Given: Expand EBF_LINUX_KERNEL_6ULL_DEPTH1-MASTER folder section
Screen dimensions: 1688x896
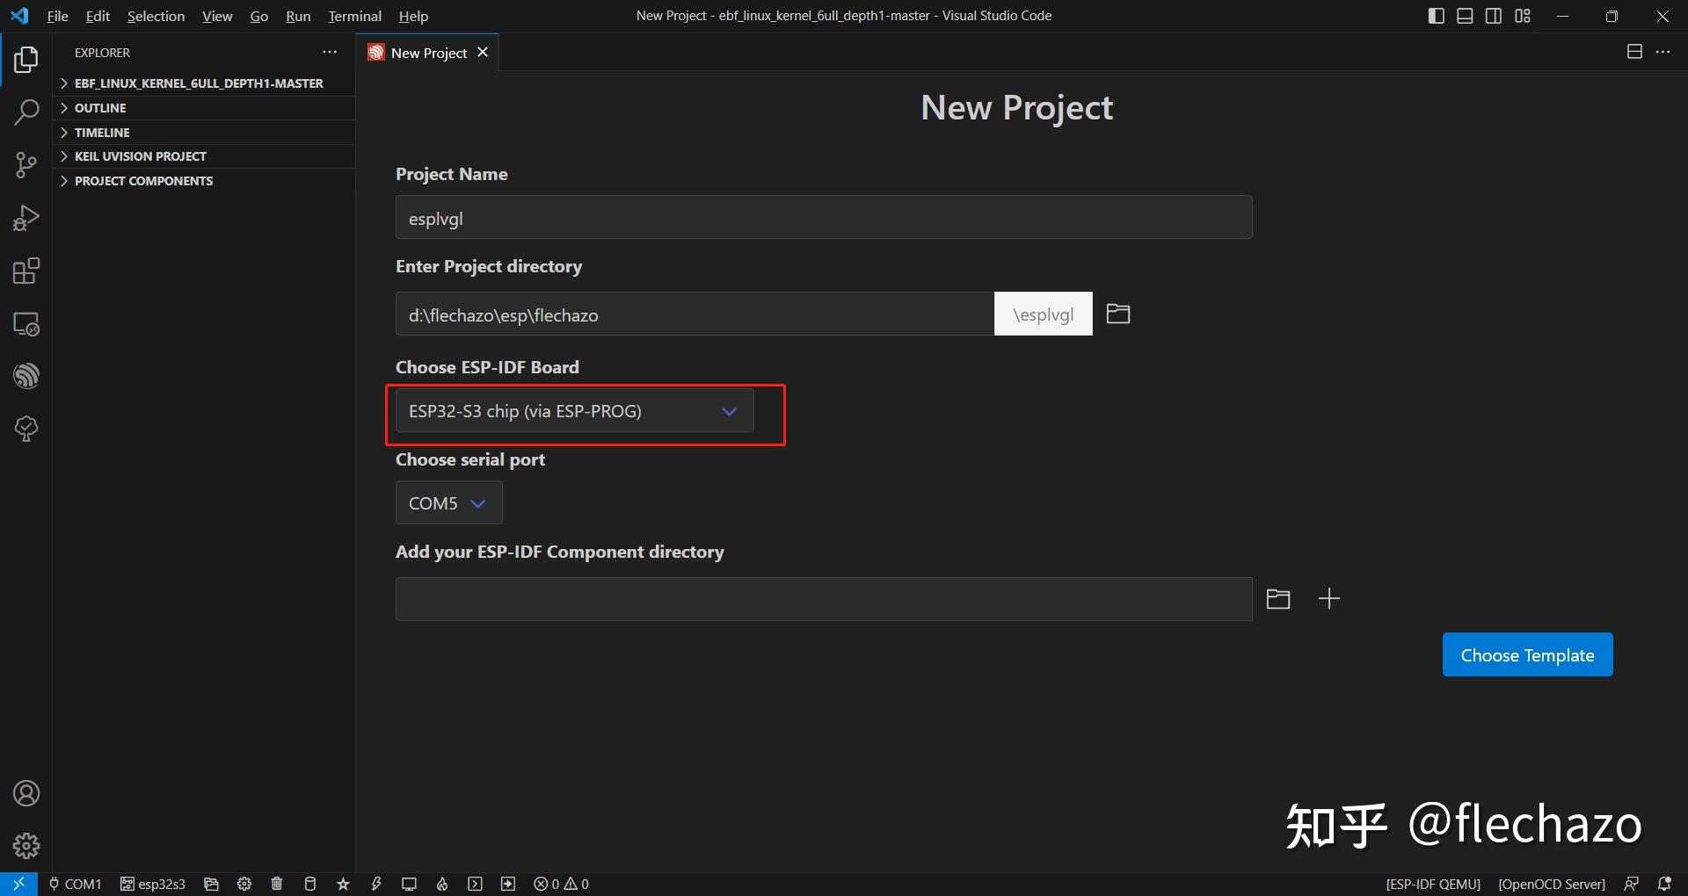Looking at the screenshot, I should tap(204, 83).
